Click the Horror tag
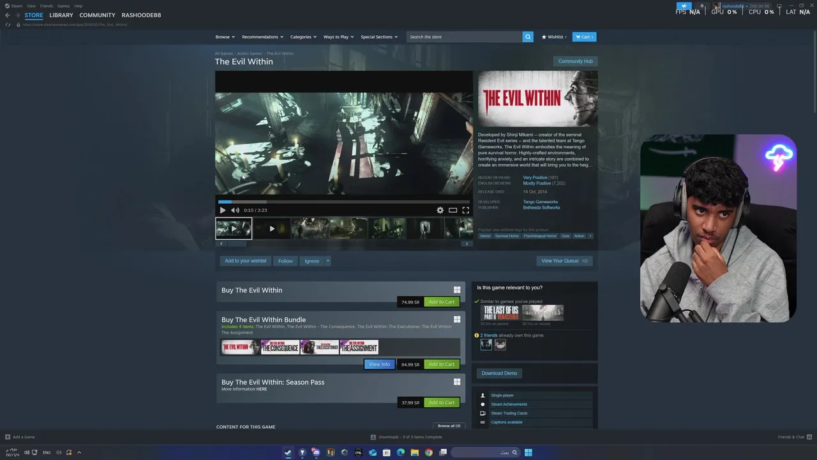 [x=486, y=236]
